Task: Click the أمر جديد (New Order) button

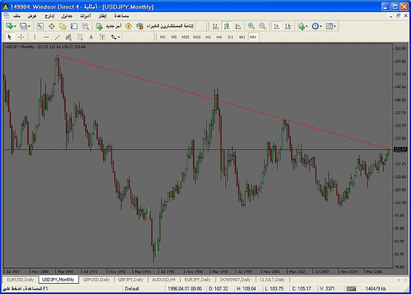Action: (x=109, y=26)
